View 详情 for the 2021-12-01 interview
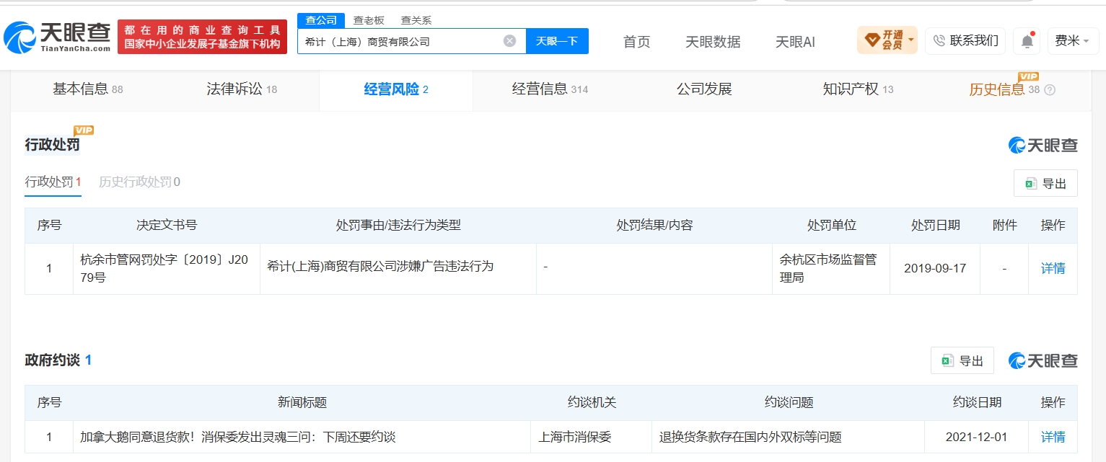The width and height of the screenshot is (1106, 462). pos(1053,437)
